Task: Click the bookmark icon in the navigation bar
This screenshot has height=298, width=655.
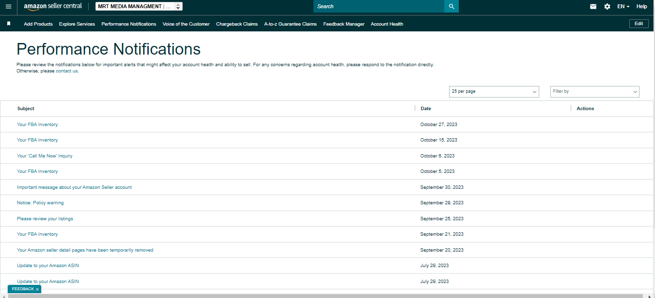Action: tap(9, 24)
